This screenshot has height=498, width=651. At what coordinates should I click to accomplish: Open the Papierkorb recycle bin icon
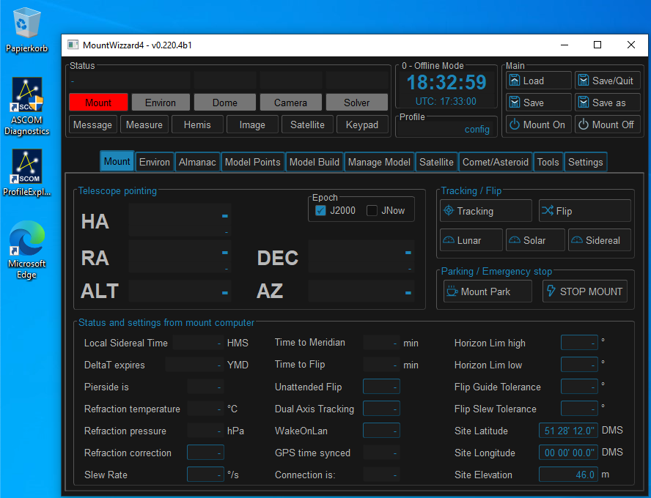pos(26,30)
